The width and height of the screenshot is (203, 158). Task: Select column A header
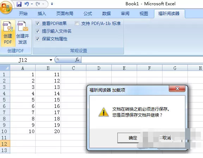(x=23, y=68)
